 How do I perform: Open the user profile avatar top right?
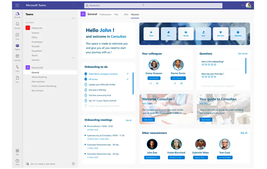point(248,5)
